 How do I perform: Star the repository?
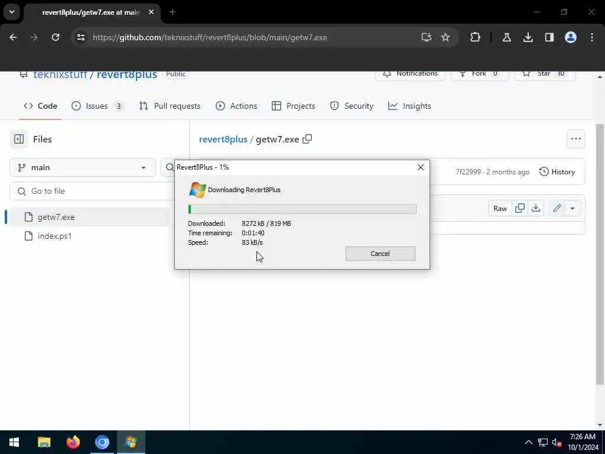tap(545, 74)
